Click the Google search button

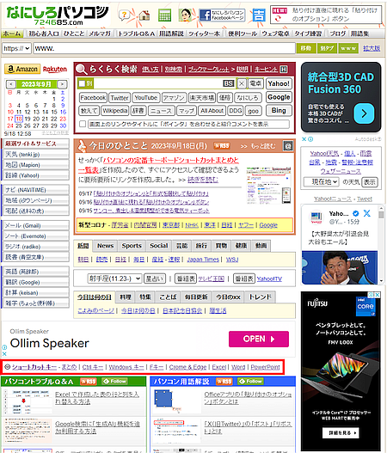[279, 97]
